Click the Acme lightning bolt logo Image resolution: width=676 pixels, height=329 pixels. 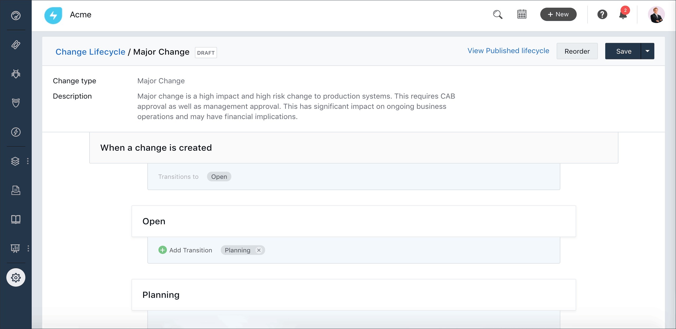click(x=53, y=15)
